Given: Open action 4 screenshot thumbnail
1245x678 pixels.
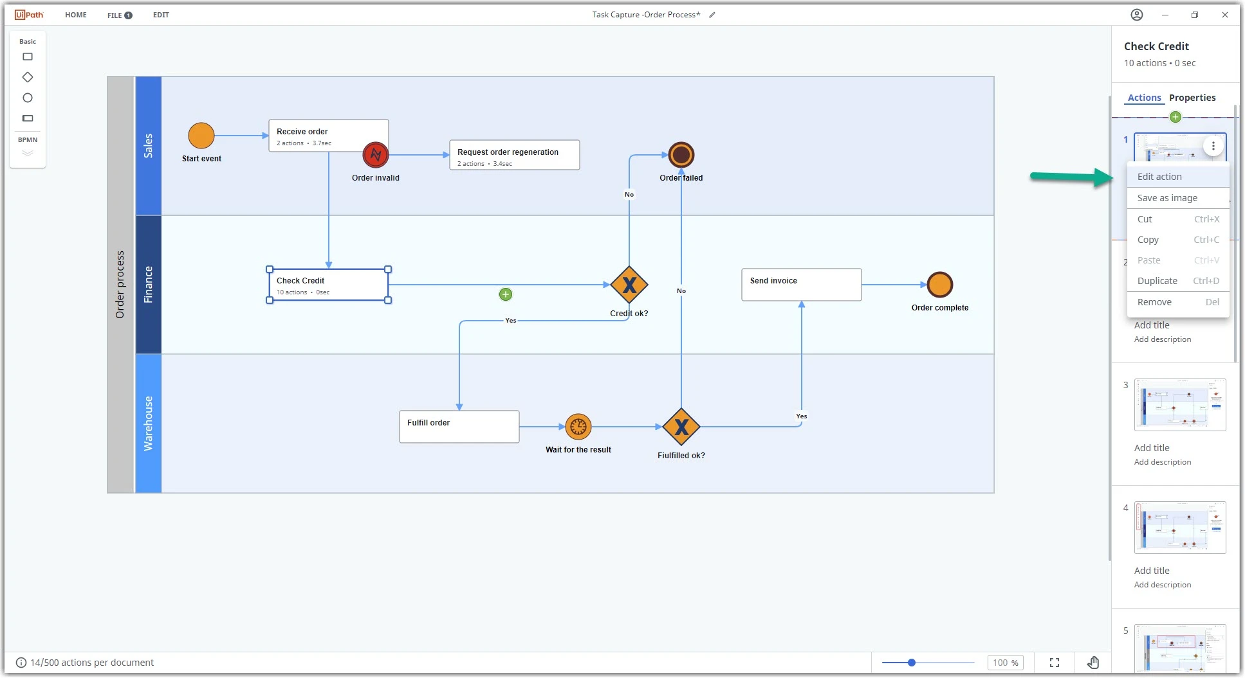Looking at the screenshot, I should pos(1180,528).
